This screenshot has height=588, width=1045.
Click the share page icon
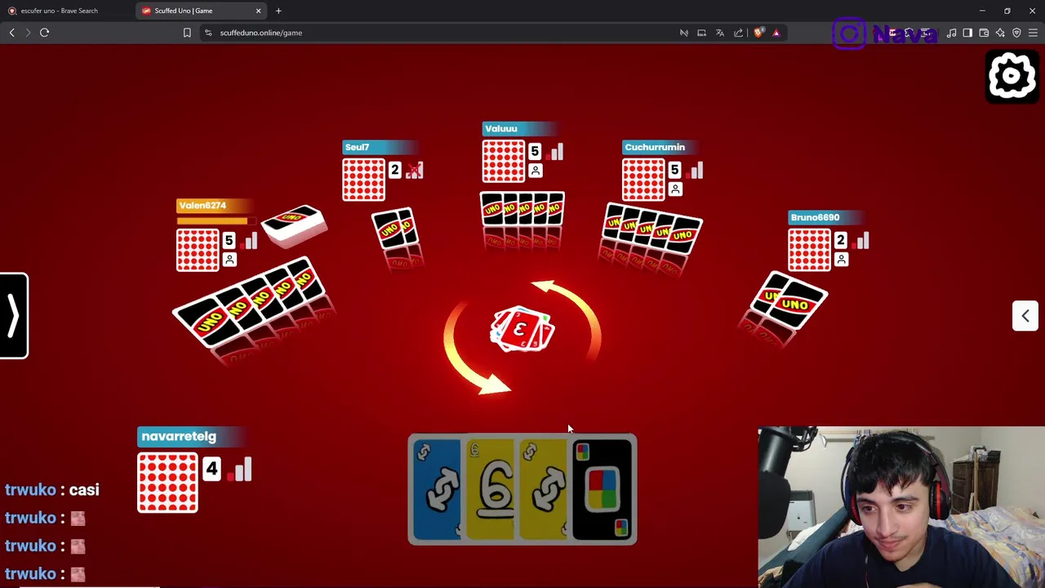[x=739, y=33]
